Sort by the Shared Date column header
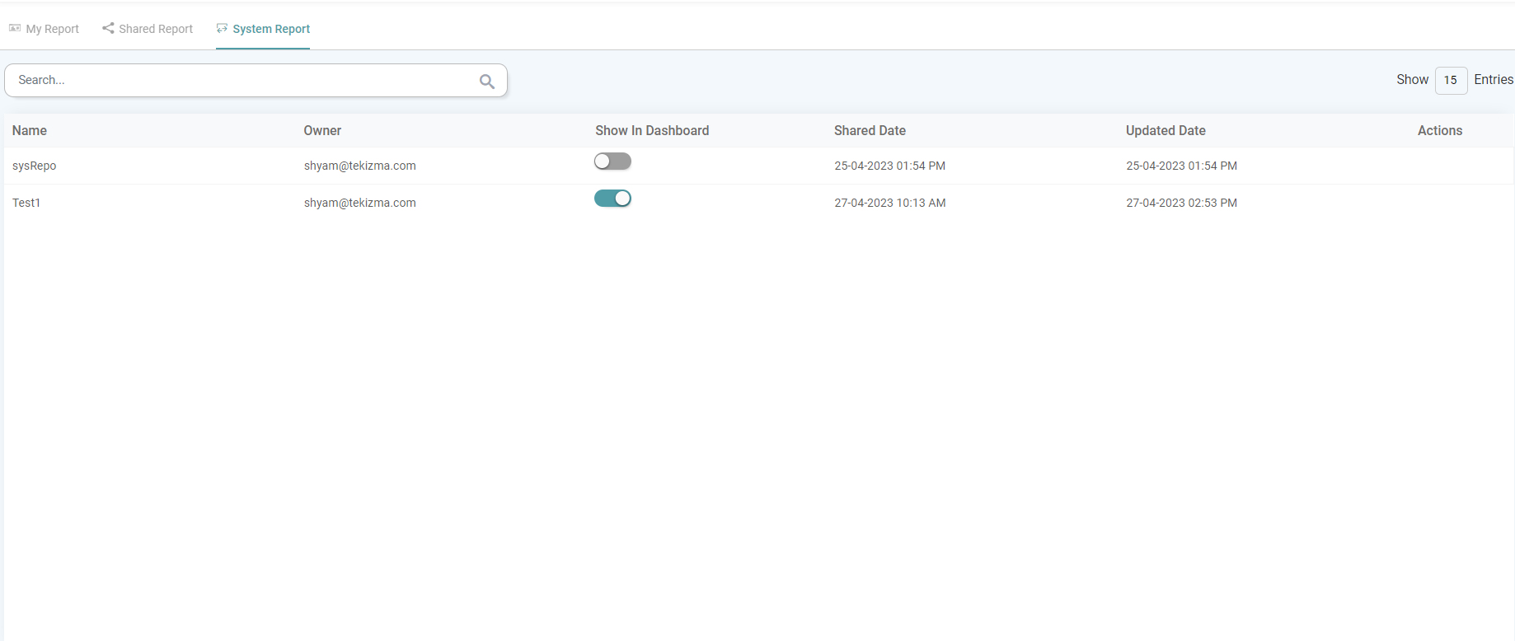1515x641 pixels. pyautogui.click(x=870, y=130)
